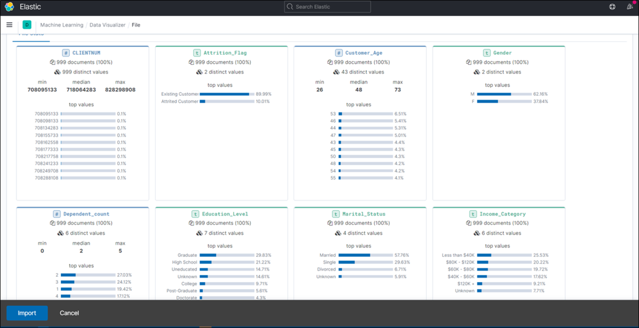Click documents icon in Education_Level card
Screen dimensions: 639x328
(x=191, y=223)
